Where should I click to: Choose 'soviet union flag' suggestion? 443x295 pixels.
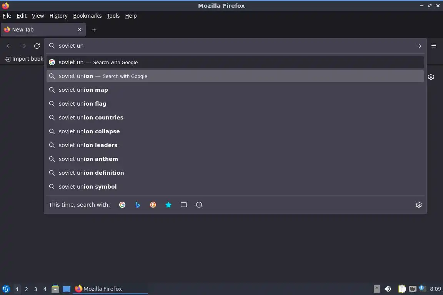tap(235, 104)
